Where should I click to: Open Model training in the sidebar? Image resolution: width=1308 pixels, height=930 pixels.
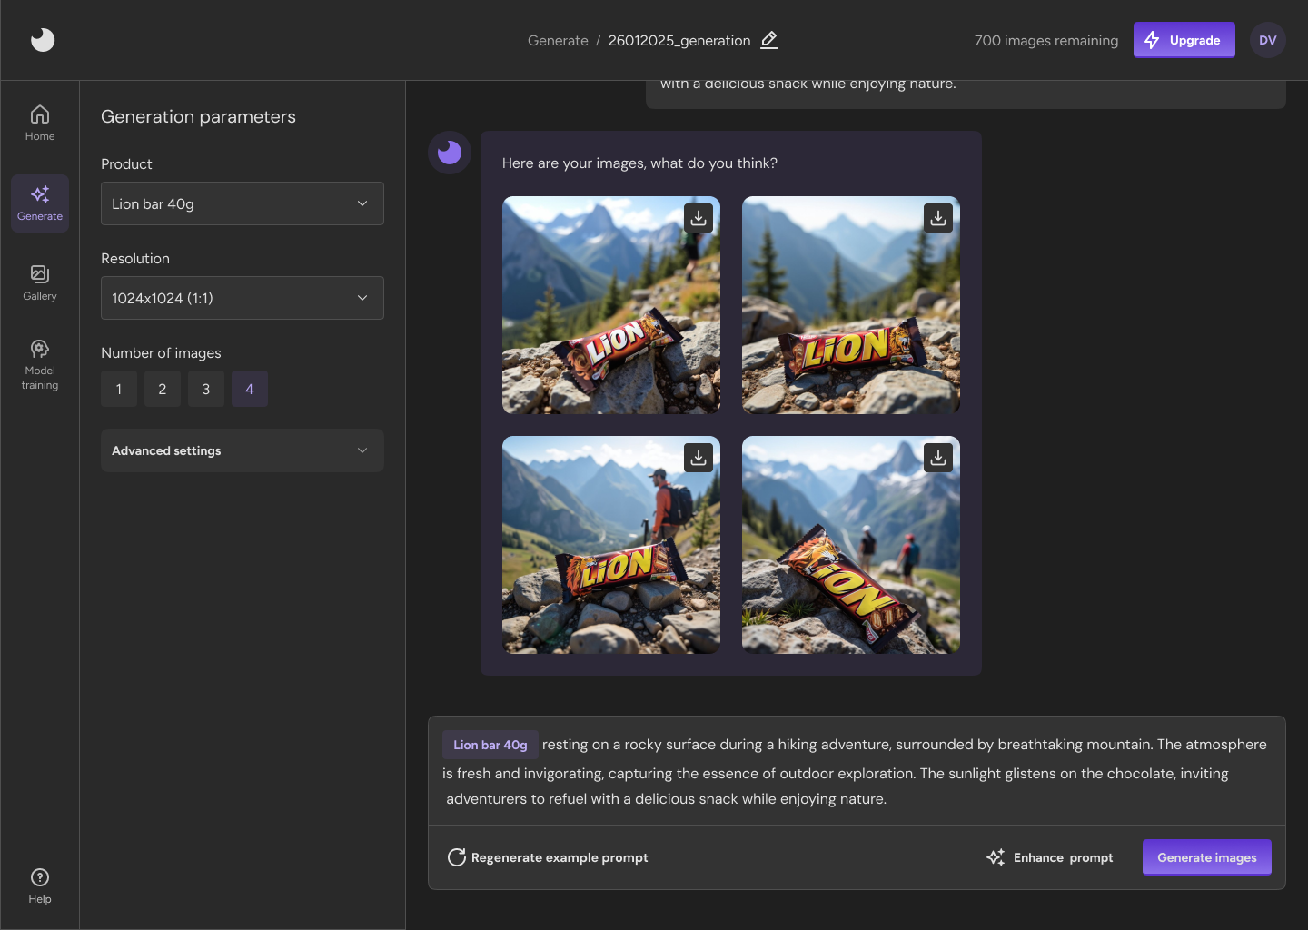tap(40, 364)
